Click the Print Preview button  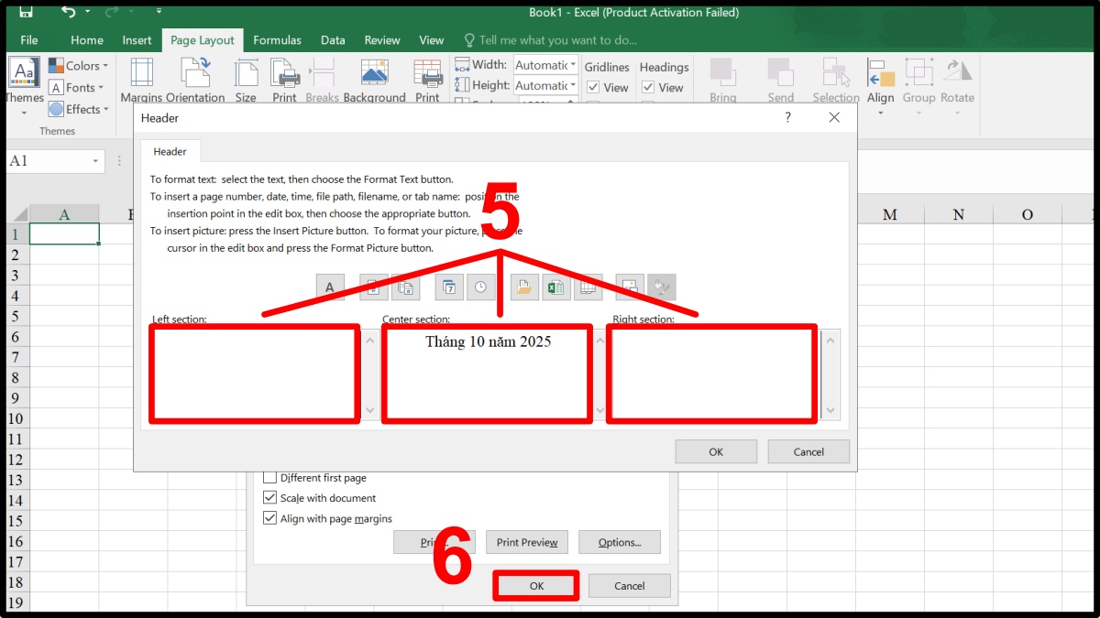pos(526,541)
